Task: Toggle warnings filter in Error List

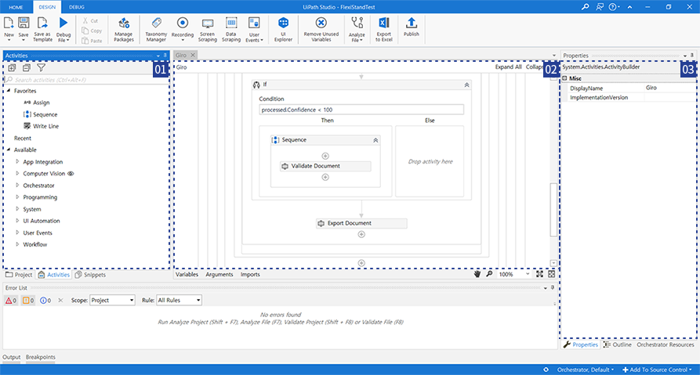Action: (28, 301)
